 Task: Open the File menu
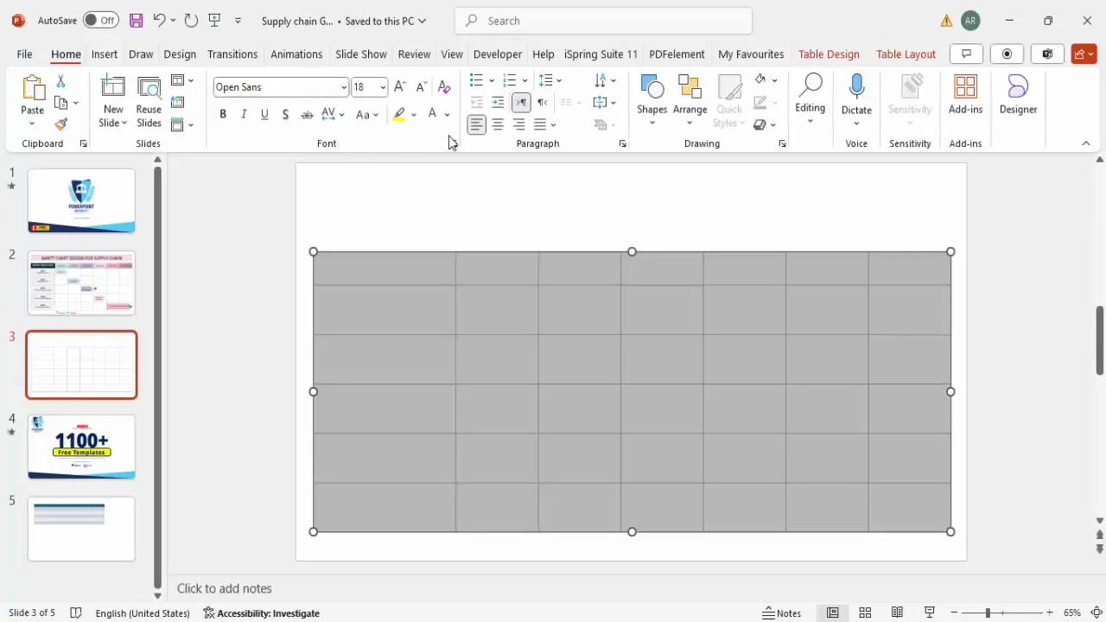coord(24,54)
